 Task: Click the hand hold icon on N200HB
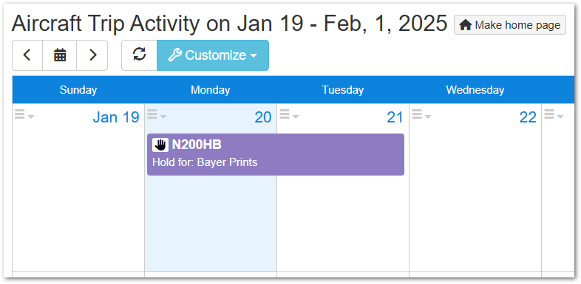(x=160, y=145)
